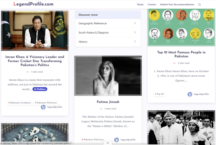The image size is (216, 145).
Task: Open legendprofile author name on Top 10 card
Action: tap(201, 94)
